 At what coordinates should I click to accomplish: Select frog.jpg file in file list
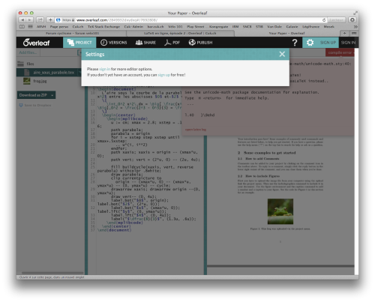click(40, 81)
